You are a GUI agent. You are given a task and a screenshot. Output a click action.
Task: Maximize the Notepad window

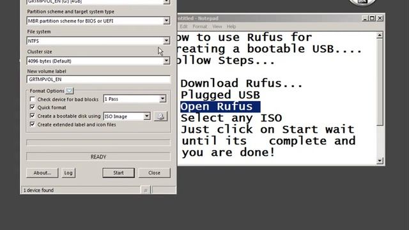(x=372, y=19)
